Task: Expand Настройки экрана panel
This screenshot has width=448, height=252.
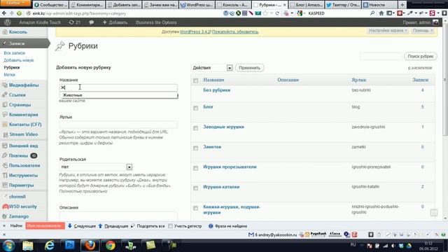Action: pos(388,30)
